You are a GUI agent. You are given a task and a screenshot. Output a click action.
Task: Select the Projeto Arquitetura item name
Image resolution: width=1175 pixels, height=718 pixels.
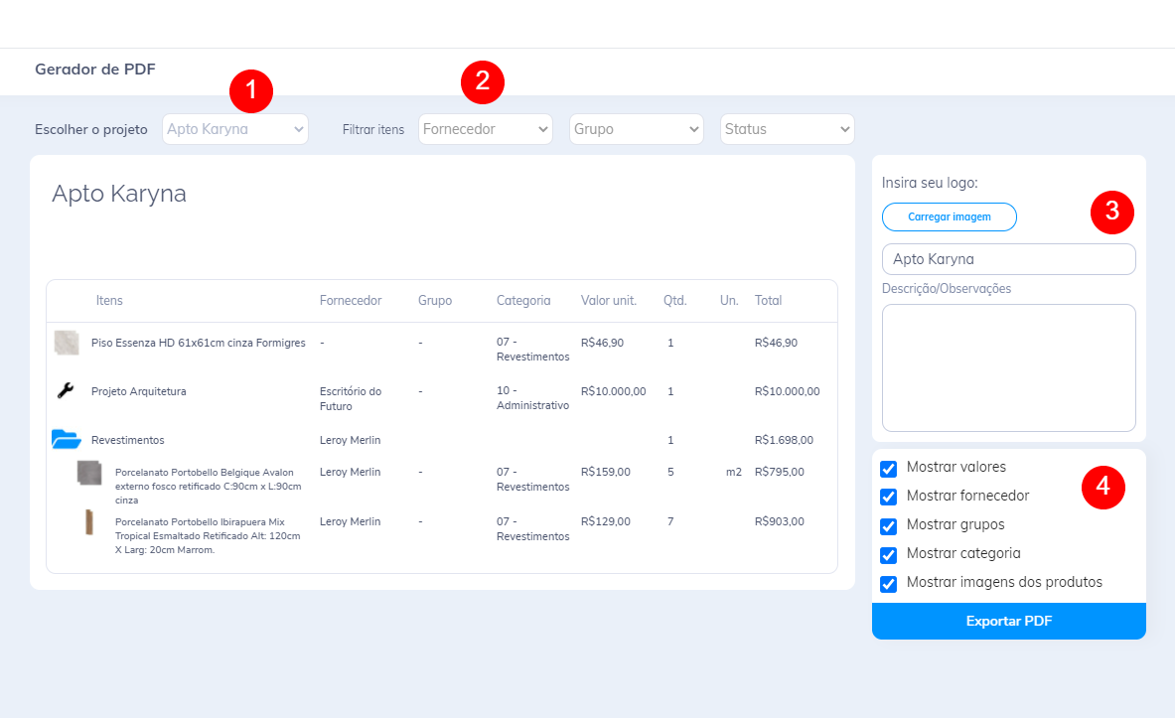point(139,391)
